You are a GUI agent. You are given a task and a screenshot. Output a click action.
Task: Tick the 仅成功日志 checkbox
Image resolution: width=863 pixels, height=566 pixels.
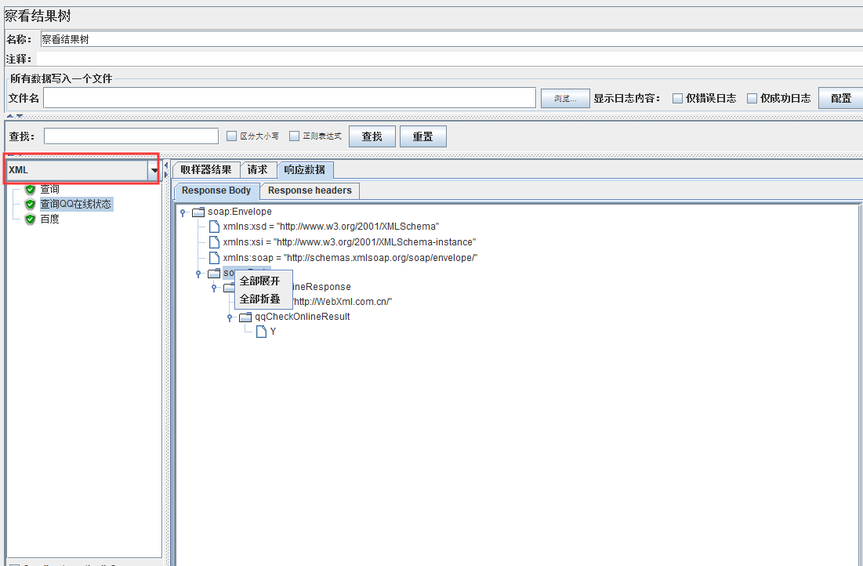[752, 98]
